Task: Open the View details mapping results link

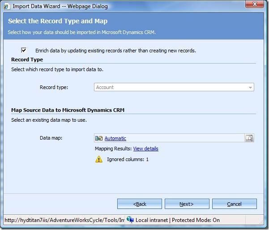Action: 145,149
